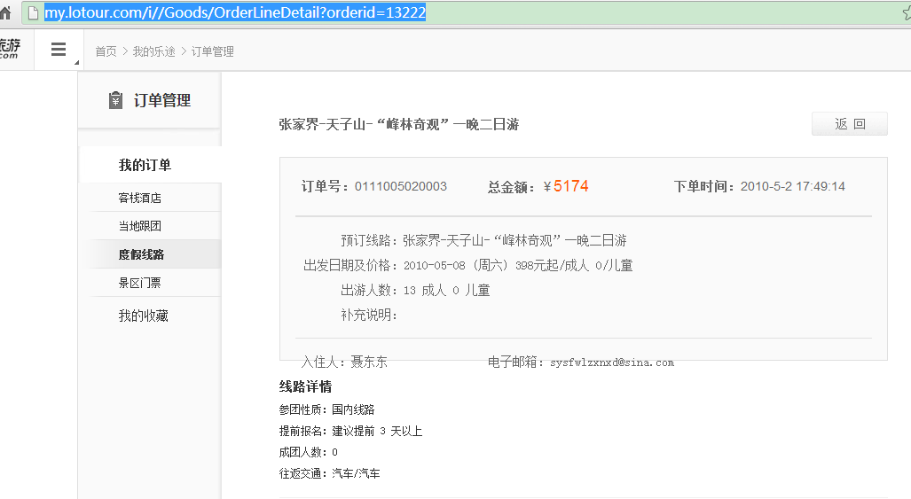Click order time 2010-5-2 17:49:14
Viewport: 911px width, 499px height.
(792, 186)
